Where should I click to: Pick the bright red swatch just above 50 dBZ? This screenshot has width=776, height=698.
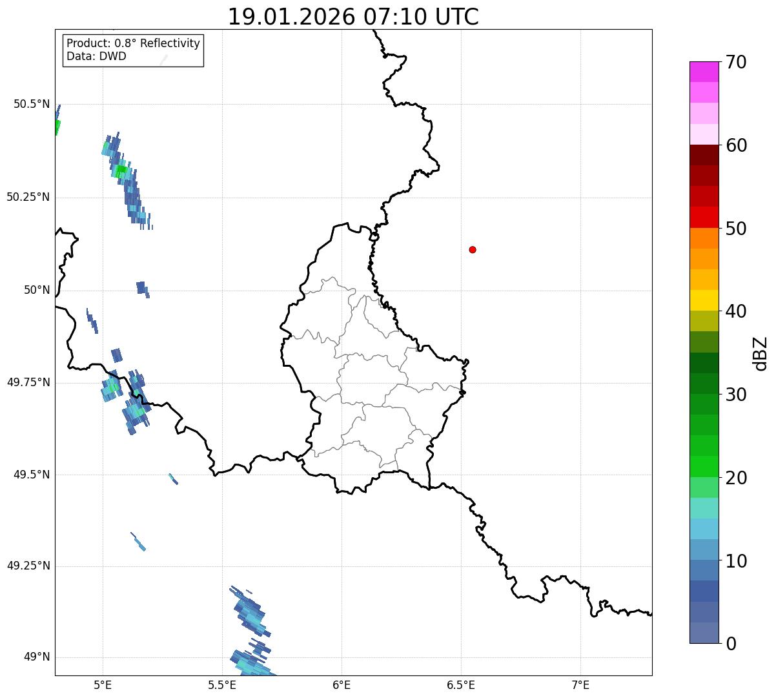pos(704,217)
